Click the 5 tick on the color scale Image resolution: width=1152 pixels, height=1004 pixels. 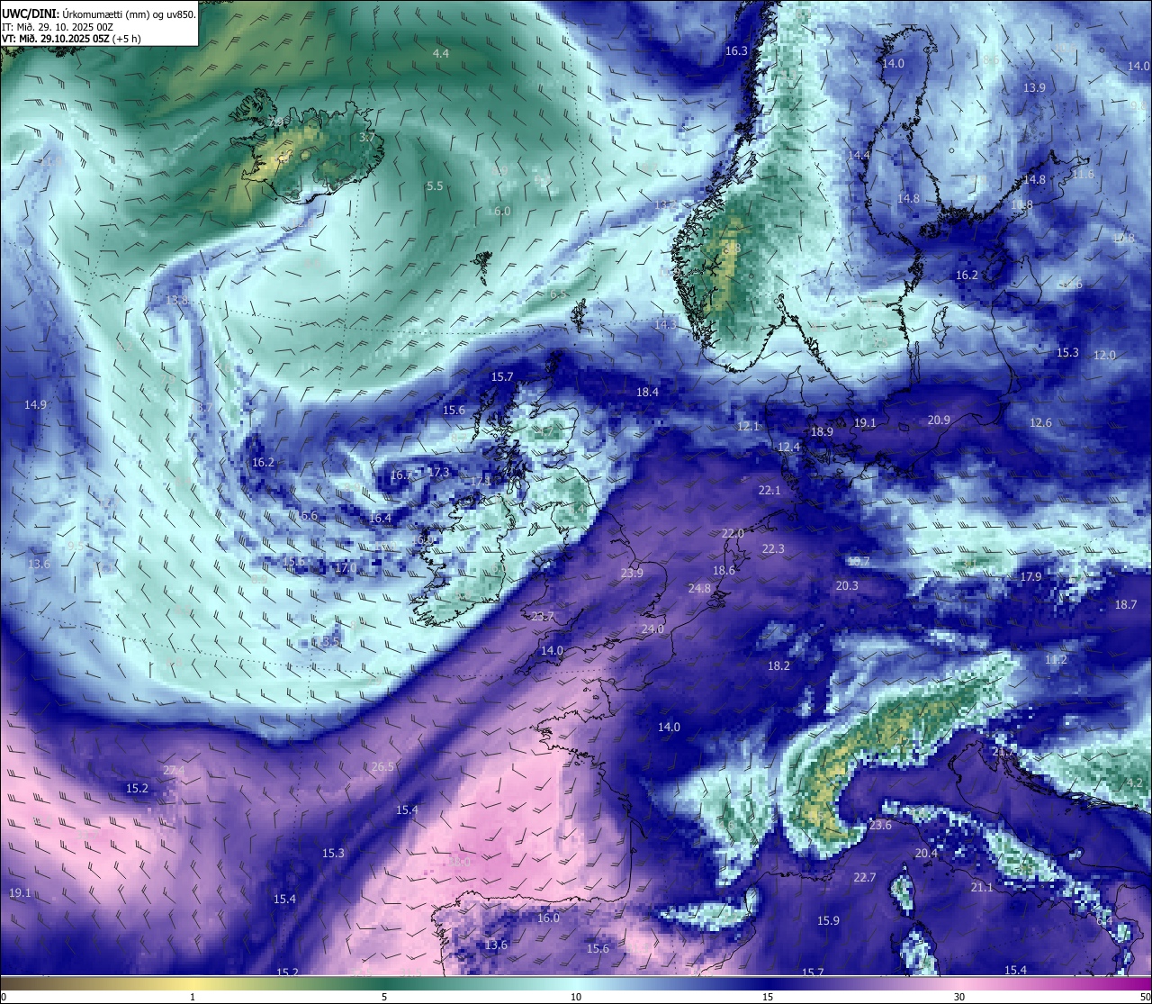click(x=384, y=997)
